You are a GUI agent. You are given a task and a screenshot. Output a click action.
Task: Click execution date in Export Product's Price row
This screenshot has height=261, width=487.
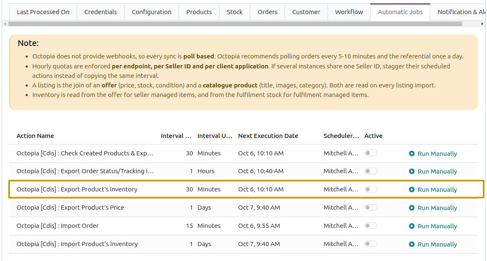[x=259, y=208]
